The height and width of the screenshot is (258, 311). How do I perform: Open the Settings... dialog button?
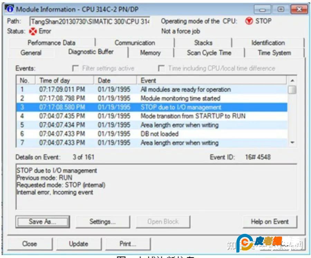pos(103,222)
